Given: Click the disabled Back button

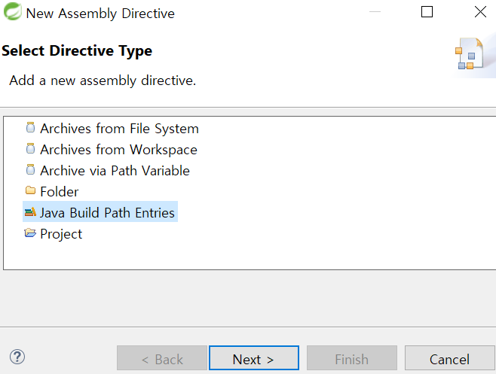Looking at the screenshot, I should coord(162,358).
